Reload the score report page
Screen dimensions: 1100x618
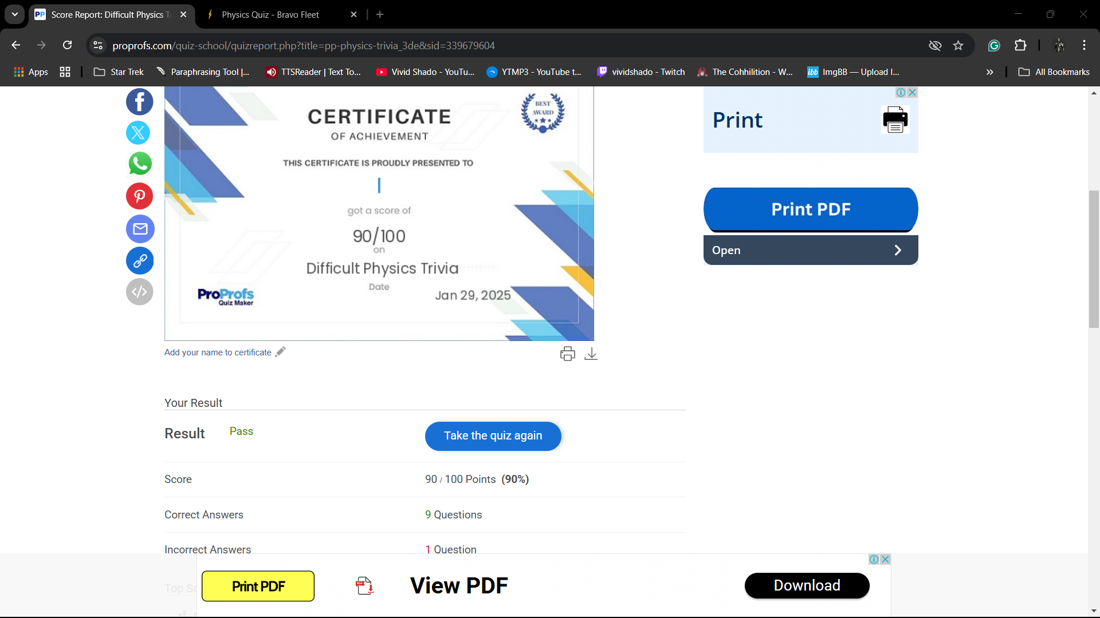pyautogui.click(x=67, y=45)
